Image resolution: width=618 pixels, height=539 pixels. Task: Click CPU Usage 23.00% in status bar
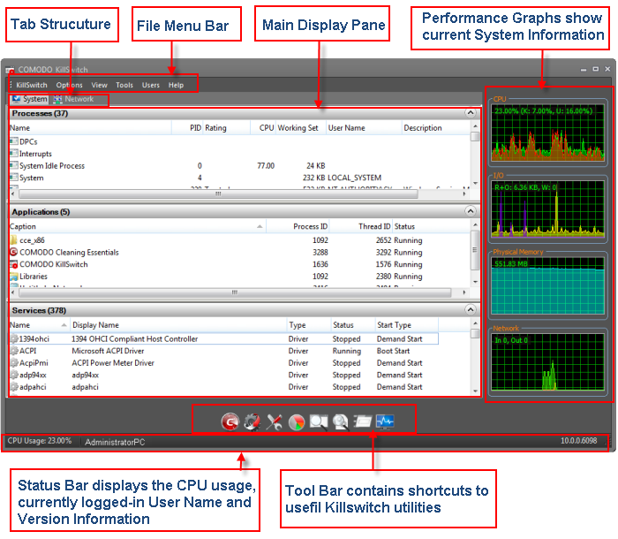pyautogui.click(x=40, y=441)
